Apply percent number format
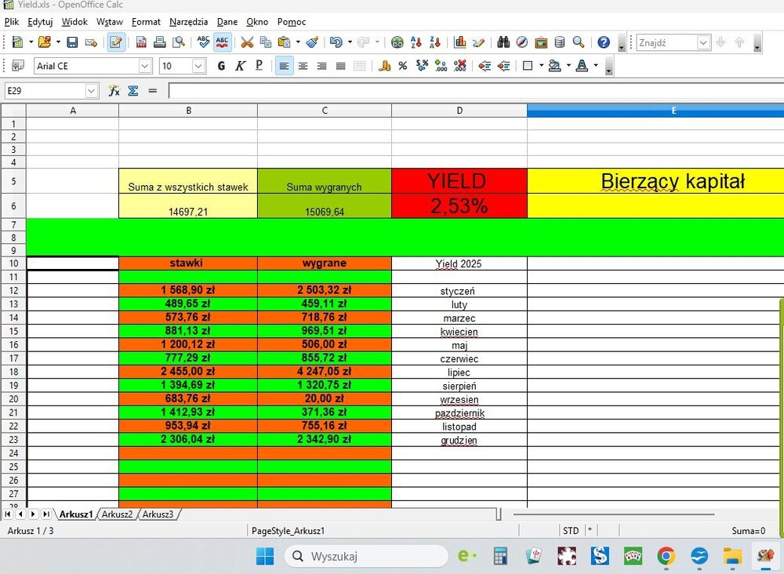The image size is (784, 574). [402, 66]
